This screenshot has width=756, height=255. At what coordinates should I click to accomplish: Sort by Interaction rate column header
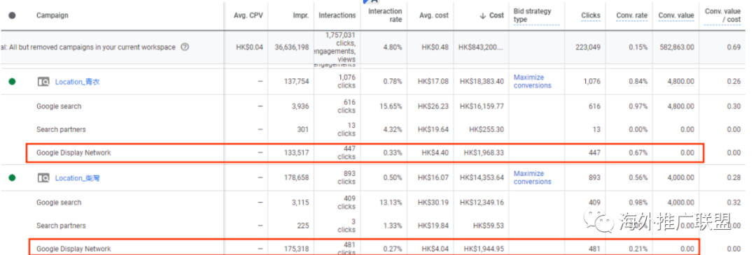click(385, 15)
